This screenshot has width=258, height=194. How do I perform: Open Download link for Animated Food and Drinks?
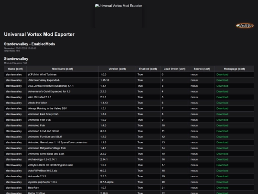point(222,131)
